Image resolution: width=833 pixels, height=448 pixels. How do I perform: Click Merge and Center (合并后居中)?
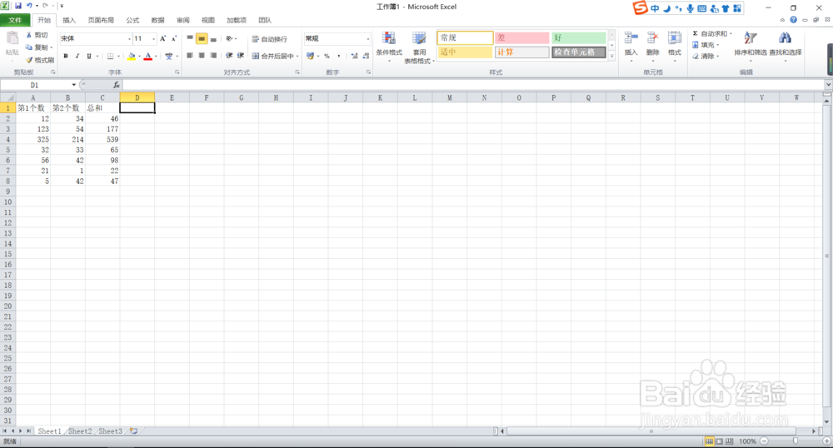tap(272, 56)
